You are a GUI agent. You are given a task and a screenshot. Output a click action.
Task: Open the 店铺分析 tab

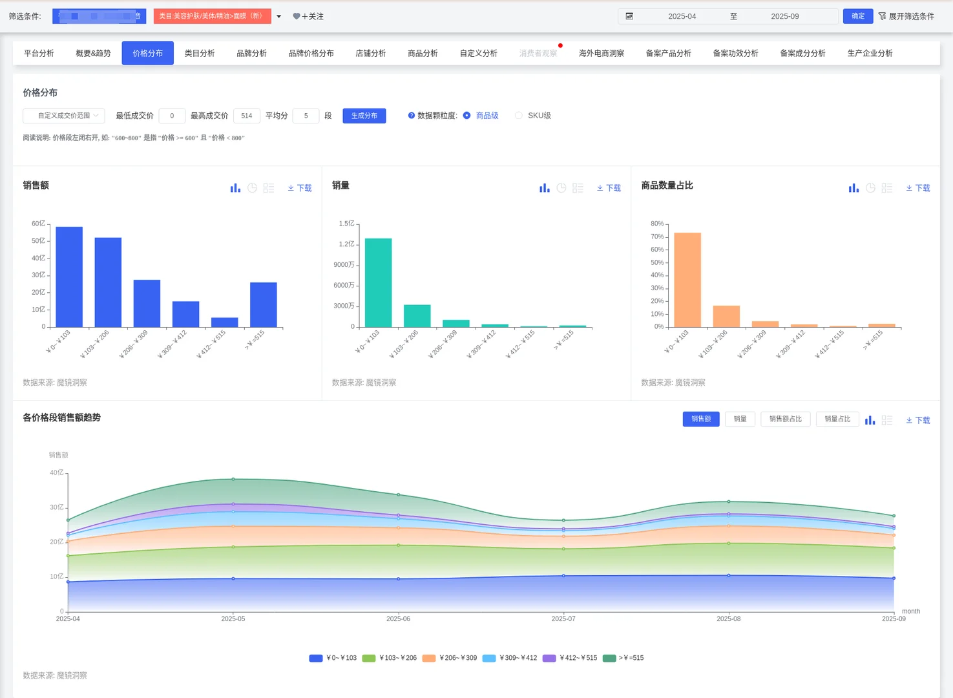click(x=370, y=53)
